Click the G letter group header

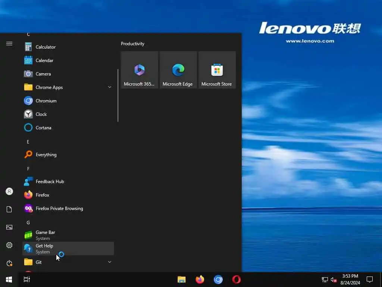(x=28, y=223)
